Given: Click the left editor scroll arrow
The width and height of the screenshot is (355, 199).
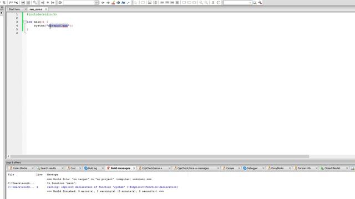Looking at the screenshot, I should [x=8, y=156].
